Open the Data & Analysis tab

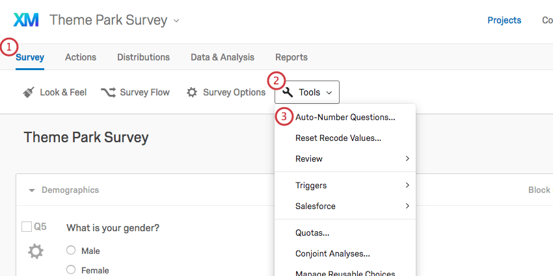coord(223,57)
